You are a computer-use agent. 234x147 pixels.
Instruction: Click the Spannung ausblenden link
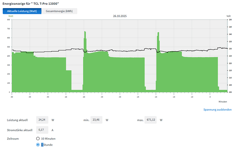tap(217, 110)
